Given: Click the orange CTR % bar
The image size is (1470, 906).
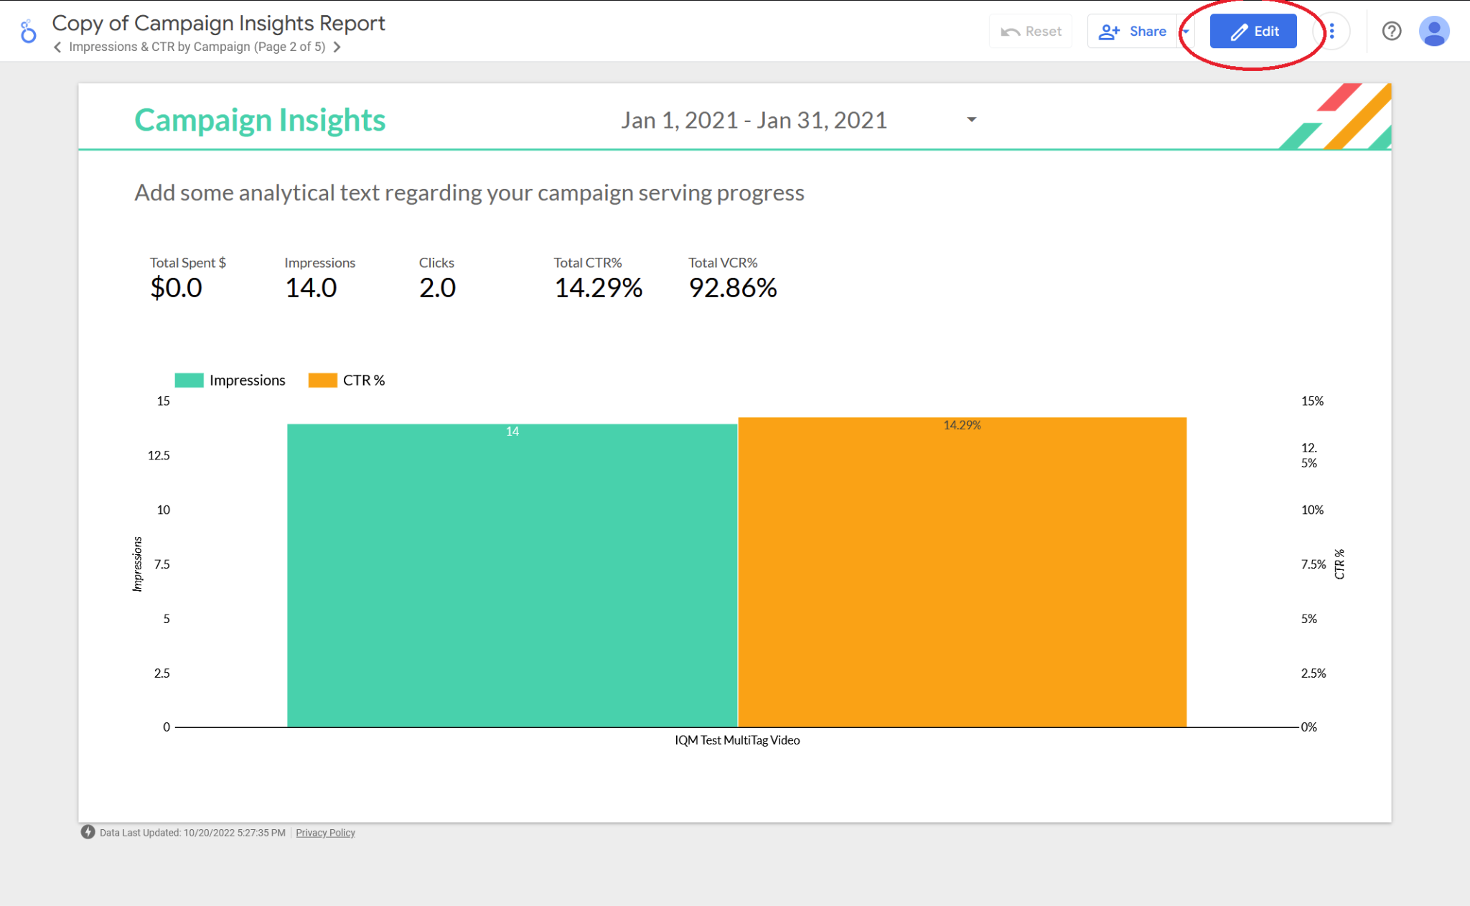Looking at the screenshot, I should 962,574.
